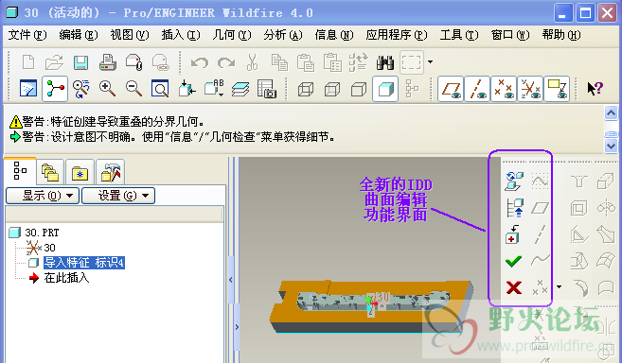
Task: Open an existing file with folder icon
Action: click(54, 62)
